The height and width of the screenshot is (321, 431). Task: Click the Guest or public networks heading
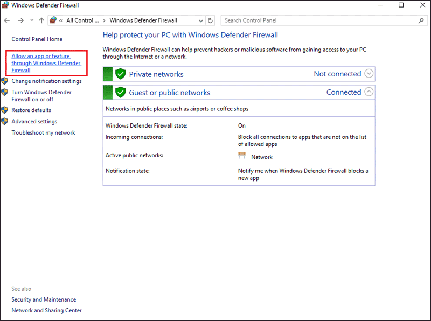[170, 93]
